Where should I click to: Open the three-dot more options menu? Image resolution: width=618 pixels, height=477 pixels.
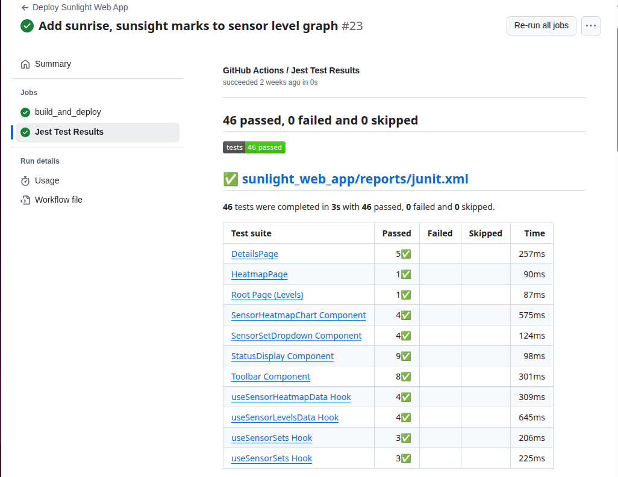click(x=590, y=26)
